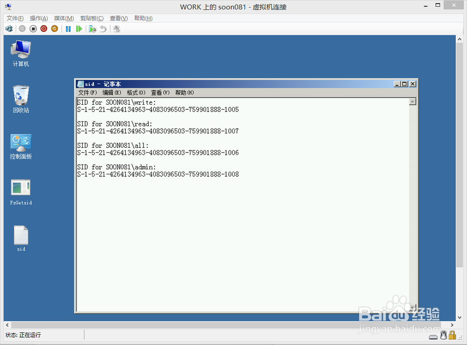Select the 回收站 recycle bin icon
The image size is (467, 345).
pos(21,99)
